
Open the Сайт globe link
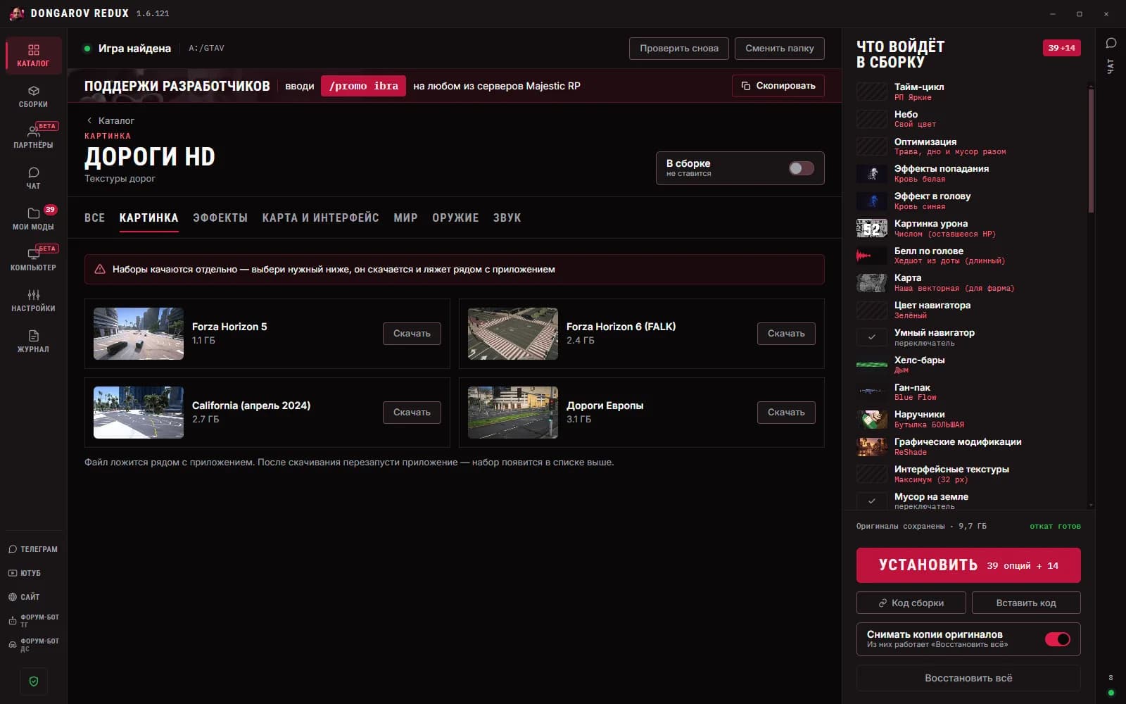click(x=33, y=597)
